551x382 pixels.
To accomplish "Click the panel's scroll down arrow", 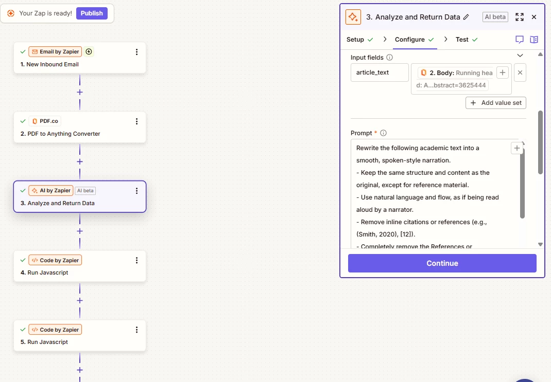I will pyautogui.click(x=541, y=245).
